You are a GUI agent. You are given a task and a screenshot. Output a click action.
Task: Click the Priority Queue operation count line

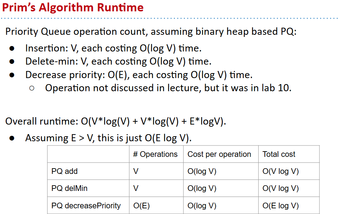coord(151,32)
